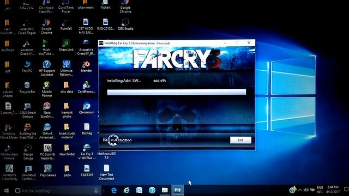
Task: Open the disc data folder
Action: (67, 88)
